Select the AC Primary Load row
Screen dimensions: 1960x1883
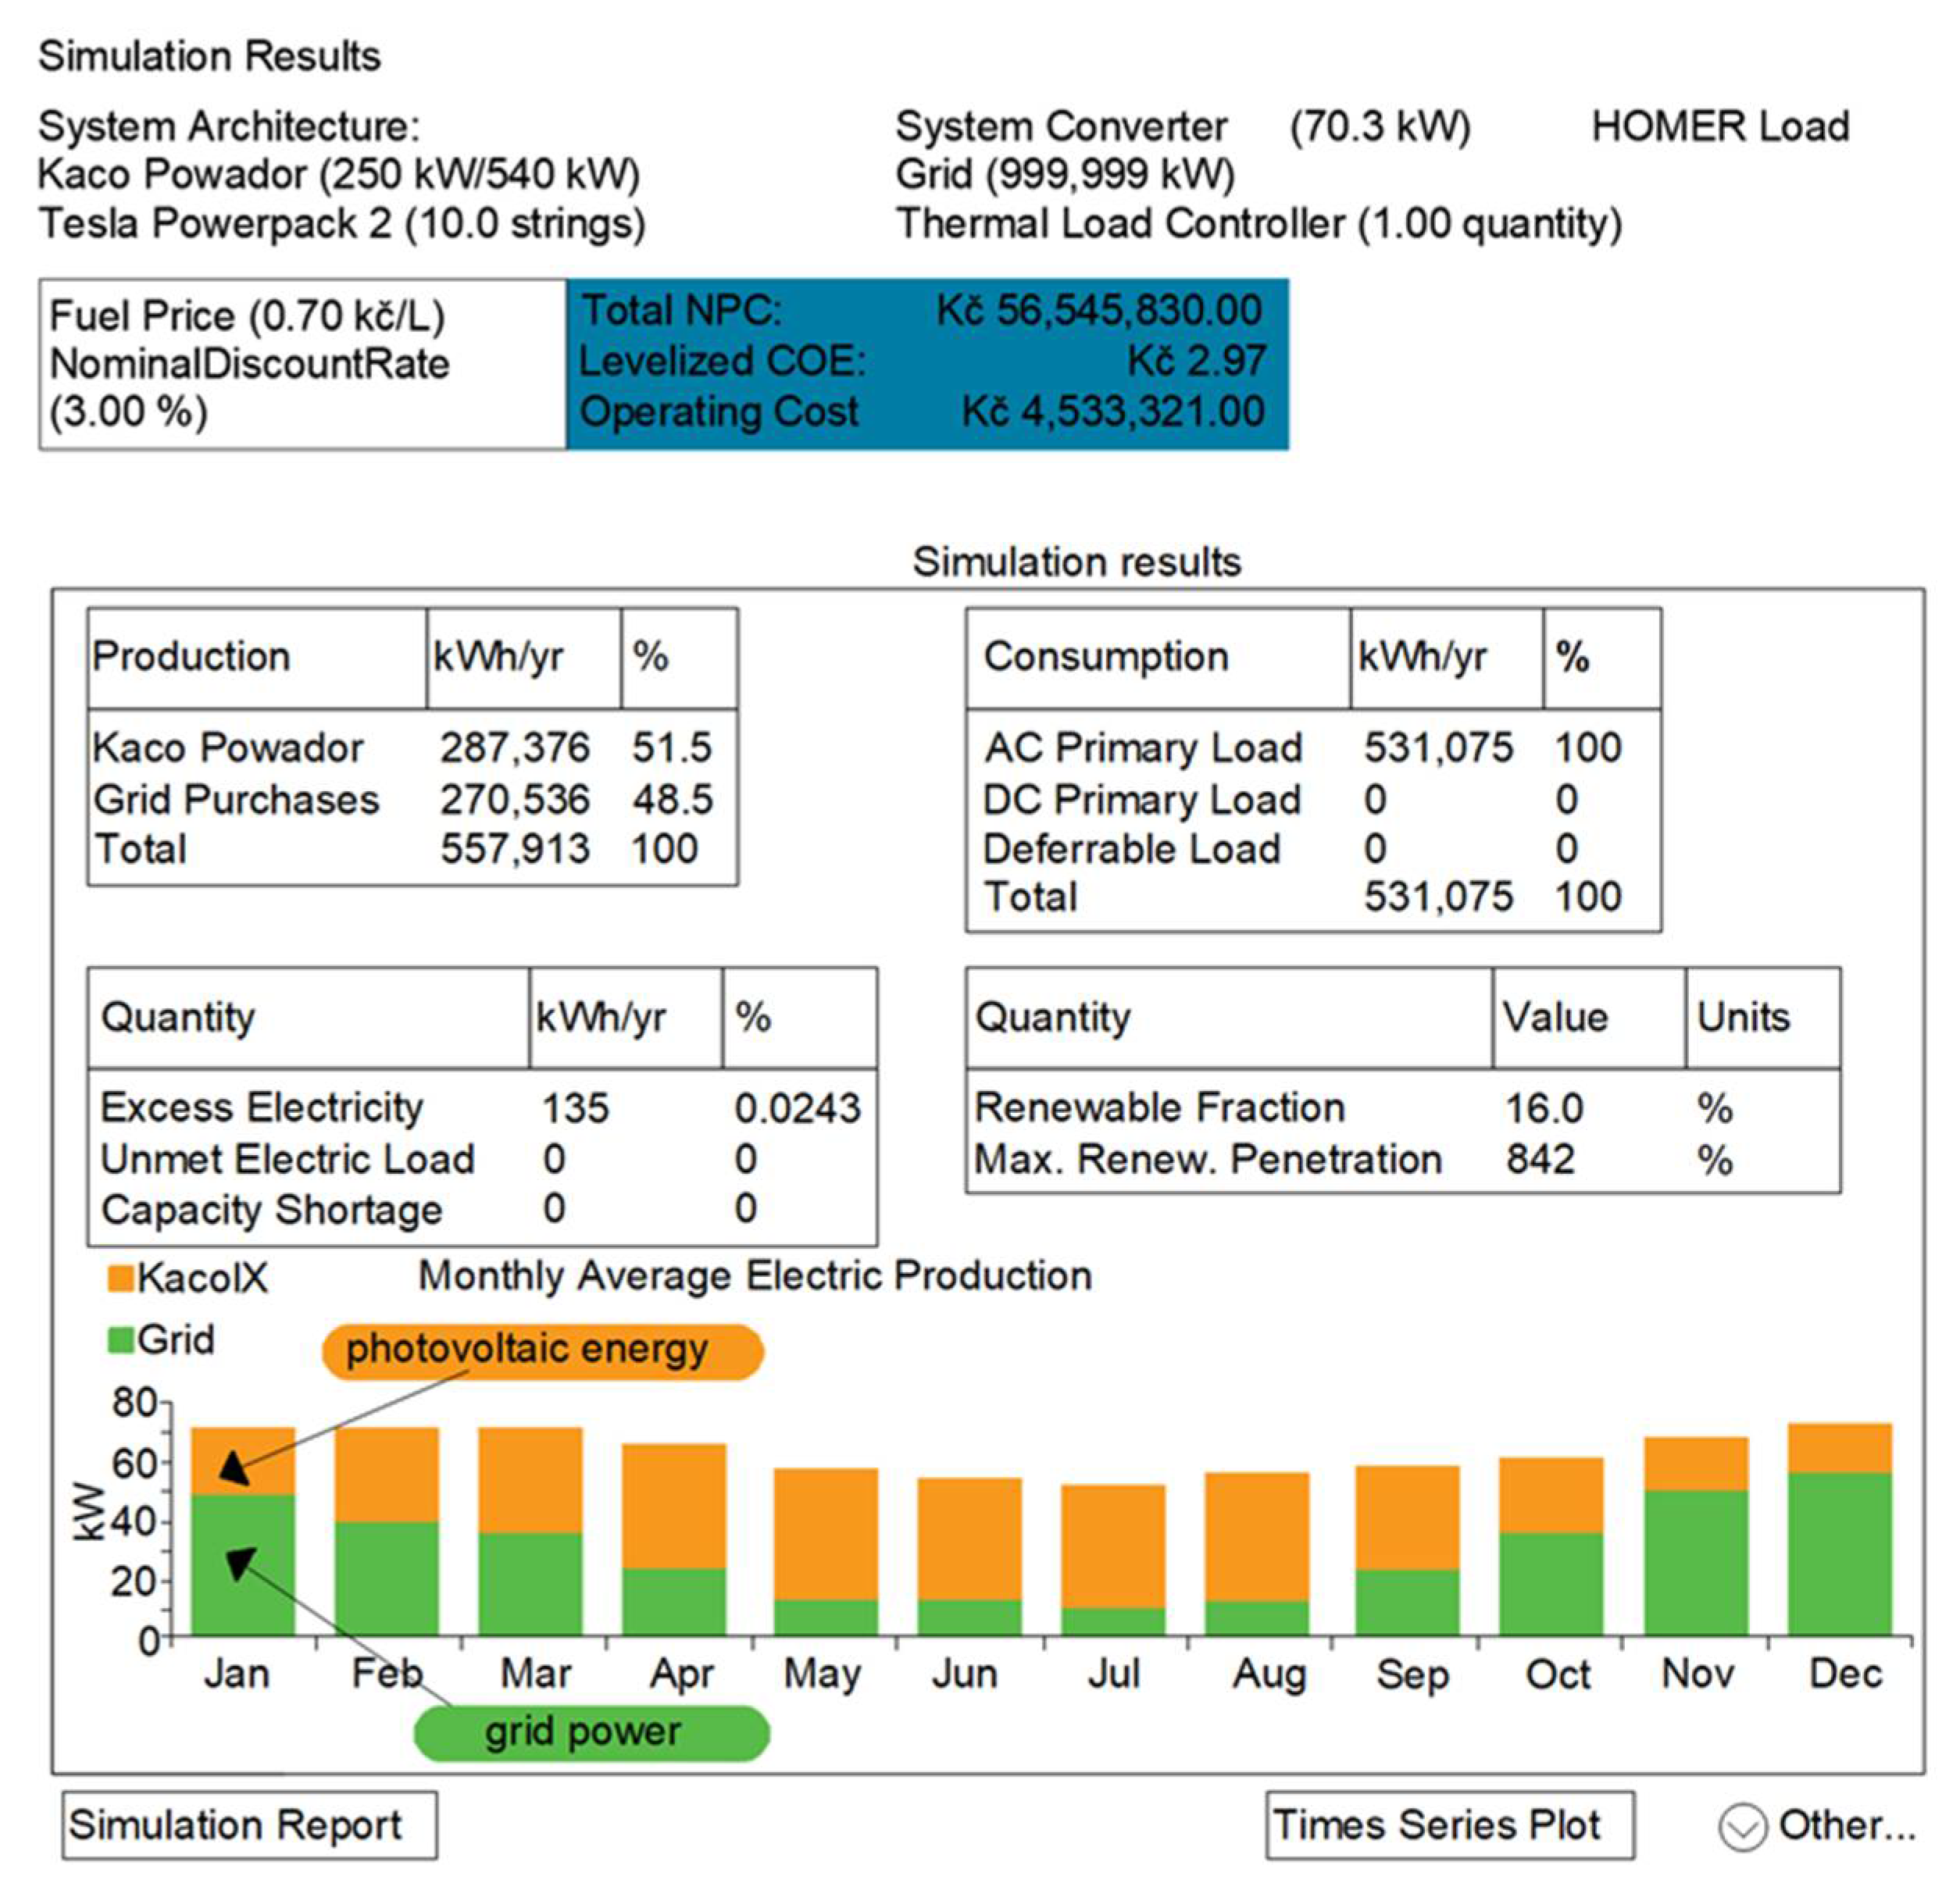tap(1142, 748)
